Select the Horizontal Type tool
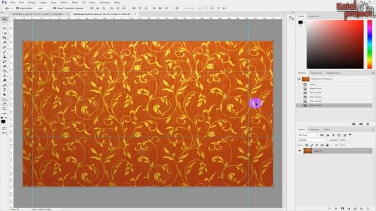 click(5, 90)
